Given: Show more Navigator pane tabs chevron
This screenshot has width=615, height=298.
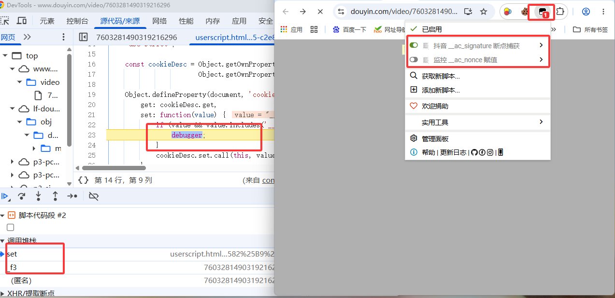Looking at the screenshot, I should pos(27,37).
